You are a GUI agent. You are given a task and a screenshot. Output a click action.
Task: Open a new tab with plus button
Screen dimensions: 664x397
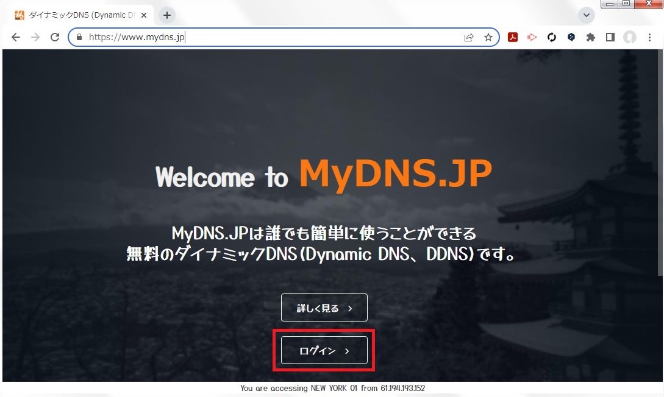(167, 15)
